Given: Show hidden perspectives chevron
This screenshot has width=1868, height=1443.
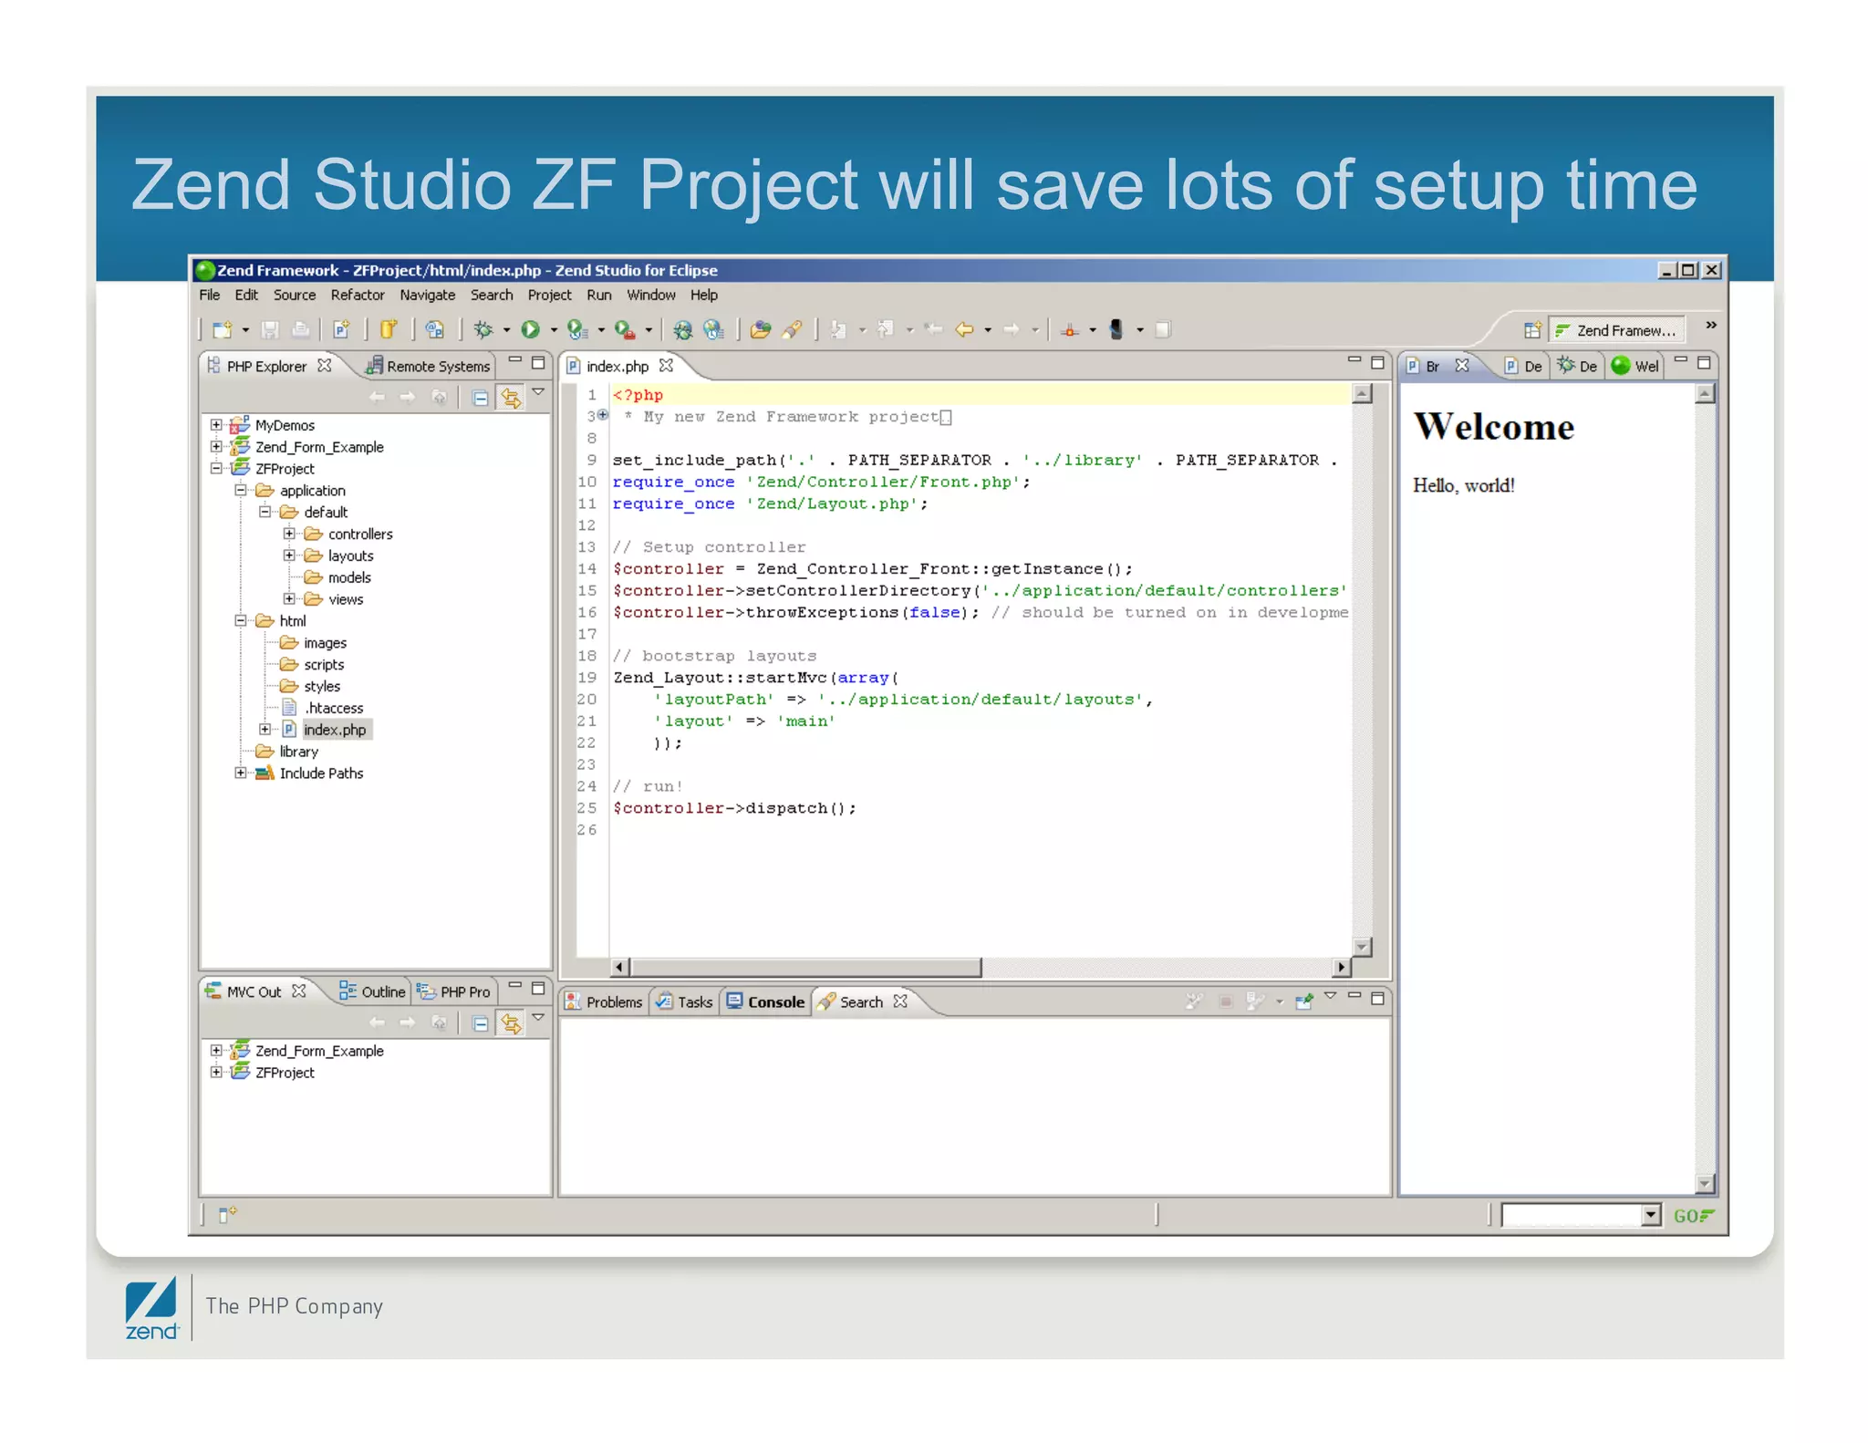Looking at the screenshot, I should pos(1711,325).
